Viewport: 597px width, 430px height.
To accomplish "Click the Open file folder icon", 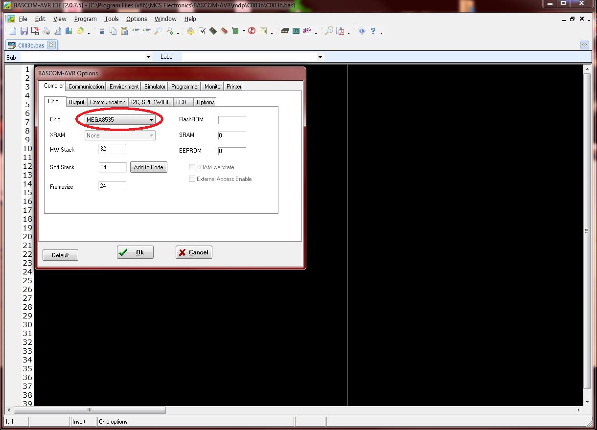I will pos(80,31).
